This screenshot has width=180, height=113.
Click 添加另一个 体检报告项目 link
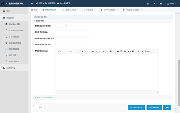pos(44,98)
